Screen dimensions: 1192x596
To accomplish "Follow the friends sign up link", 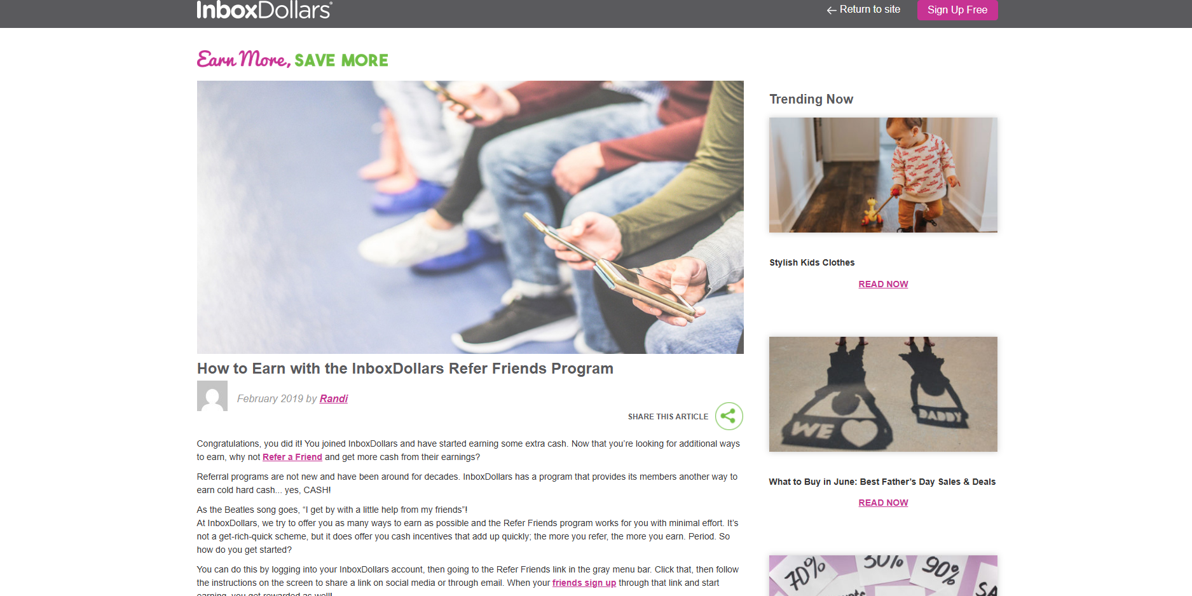I will click(x=584, y=583).
